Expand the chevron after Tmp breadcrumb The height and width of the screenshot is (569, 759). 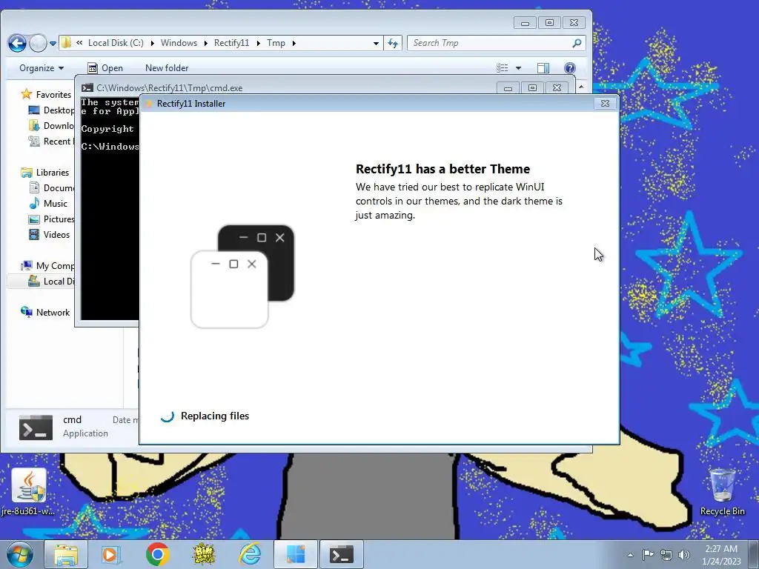pos(294,43)
